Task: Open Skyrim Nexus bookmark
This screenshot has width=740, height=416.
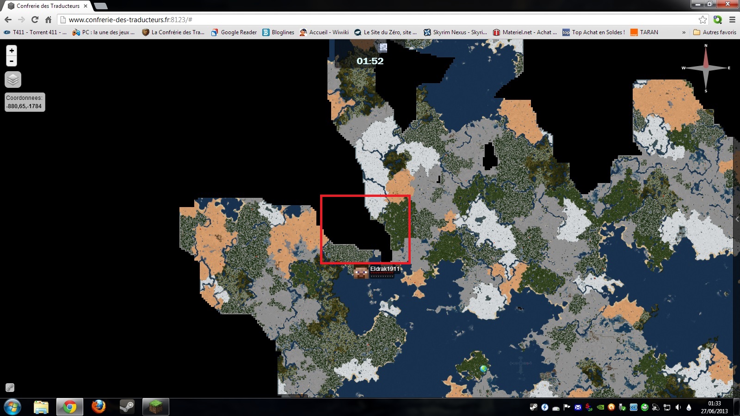Action: coord(455,32)
